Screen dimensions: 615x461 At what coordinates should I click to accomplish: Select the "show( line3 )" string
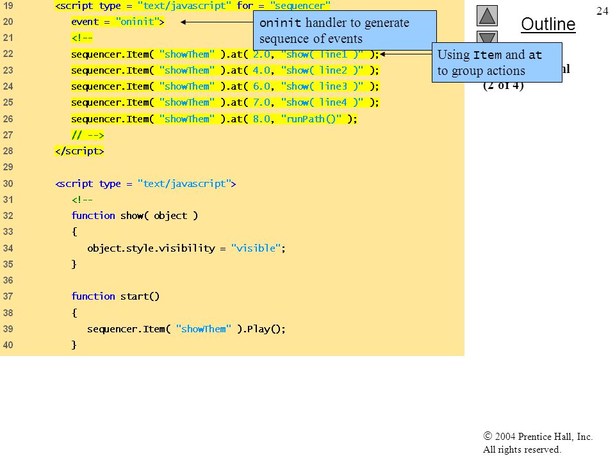point(322,86)
